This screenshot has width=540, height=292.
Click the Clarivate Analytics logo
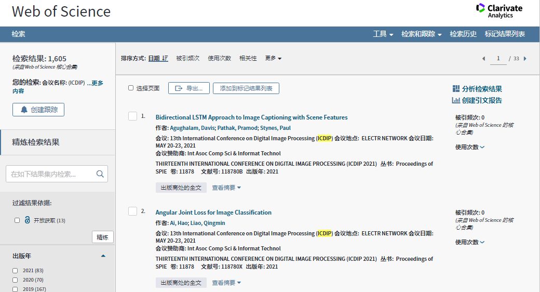click(499, 11)
